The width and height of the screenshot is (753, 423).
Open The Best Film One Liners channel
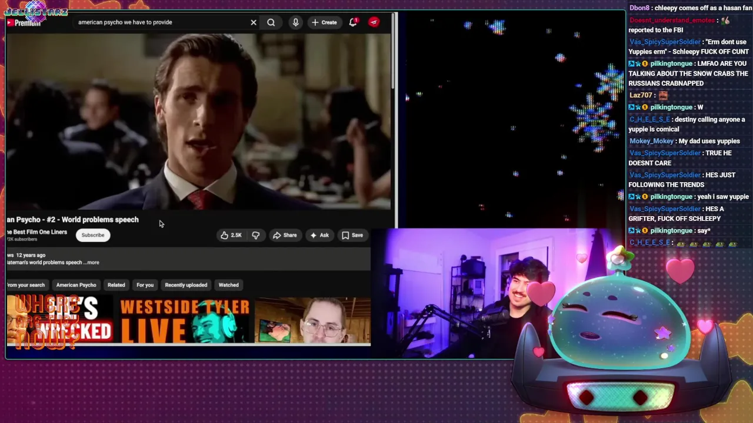coord(38,232)
